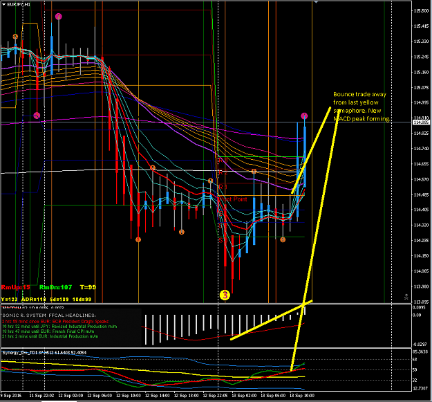Click the 113.895 price scale label
432x402 pixels.
pyautogui.click(x=421, y=302)
